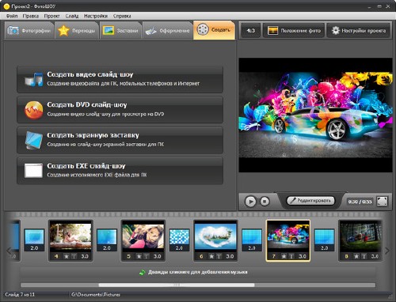Screen dimensions: 396x302
Task: Open Положение фото options
Action: tap(294, 31)
